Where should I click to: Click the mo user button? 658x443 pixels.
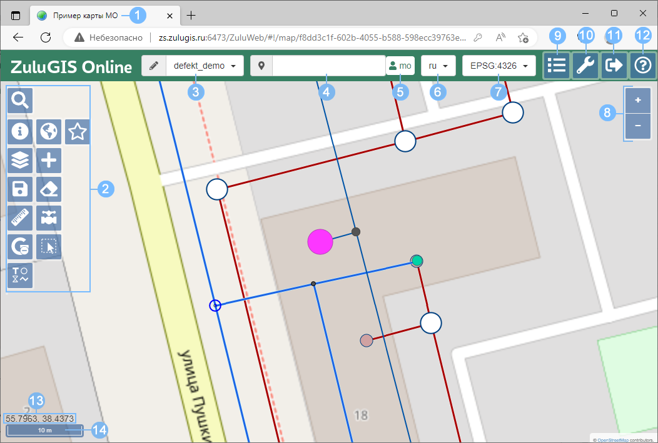coord(400,66)
